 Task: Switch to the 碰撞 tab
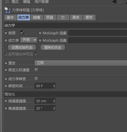pos(37,17)
